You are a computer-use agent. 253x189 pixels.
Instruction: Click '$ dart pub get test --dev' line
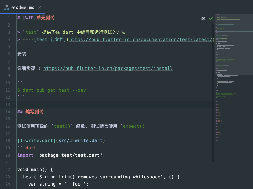(52, 90)
